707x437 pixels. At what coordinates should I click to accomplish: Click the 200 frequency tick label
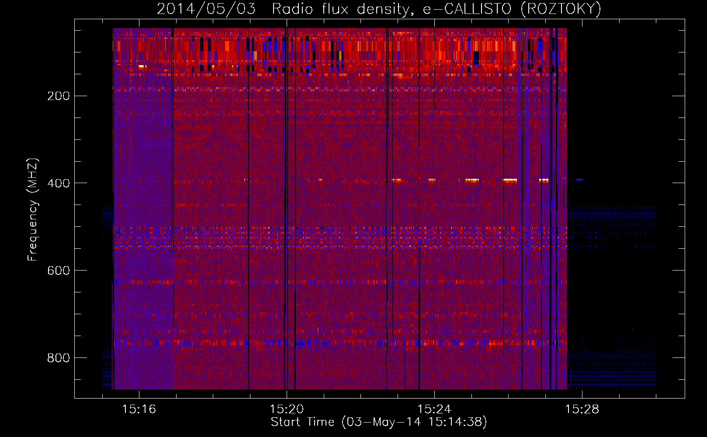click(59, 96)
